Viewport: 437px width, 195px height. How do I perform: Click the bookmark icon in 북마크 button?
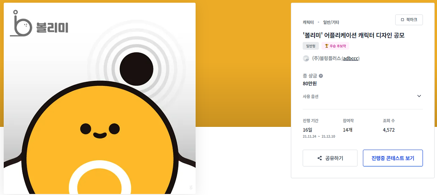pos(403,20)
